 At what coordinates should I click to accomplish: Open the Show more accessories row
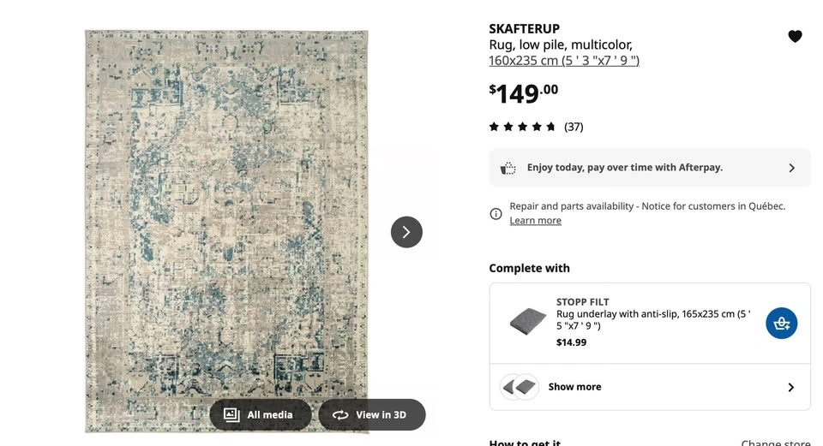(650, 387)
